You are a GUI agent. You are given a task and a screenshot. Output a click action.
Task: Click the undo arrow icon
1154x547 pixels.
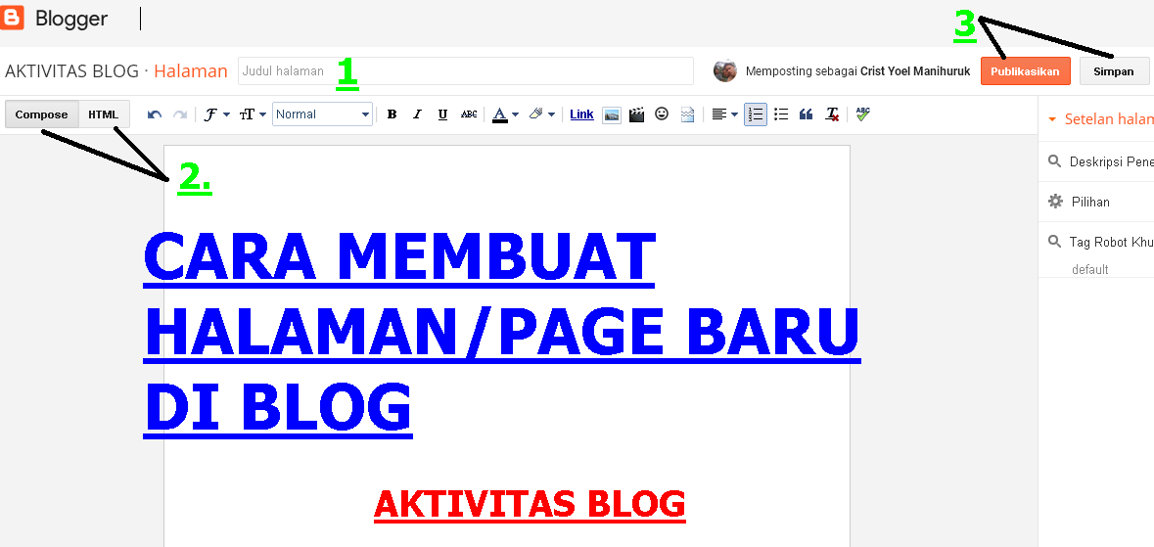coord(155,114)
